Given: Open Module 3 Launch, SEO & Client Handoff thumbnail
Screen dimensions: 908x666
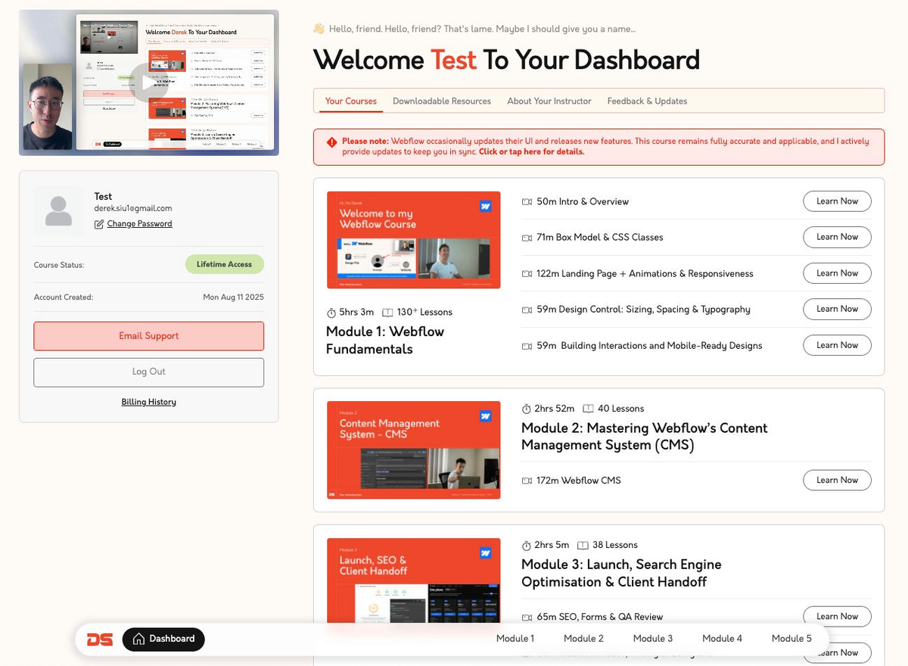Looking at the screenshot, I should click(x=414, y=580).
